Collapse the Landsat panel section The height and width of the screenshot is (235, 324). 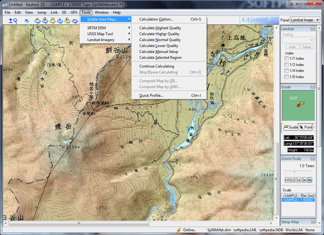313,29
